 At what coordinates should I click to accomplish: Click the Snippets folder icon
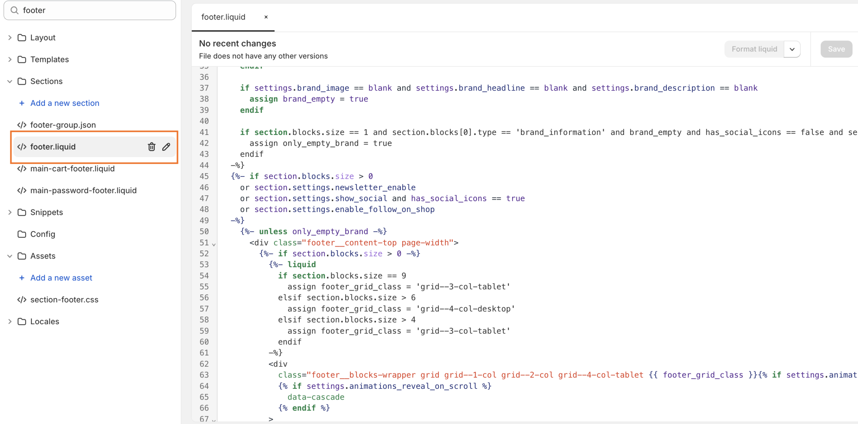tap(22, 212)
